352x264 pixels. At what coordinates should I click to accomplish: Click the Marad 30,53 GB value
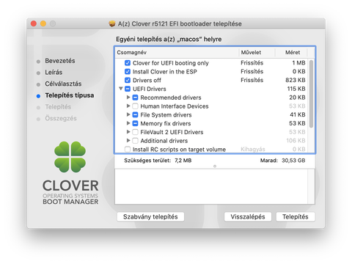[293, 161]
